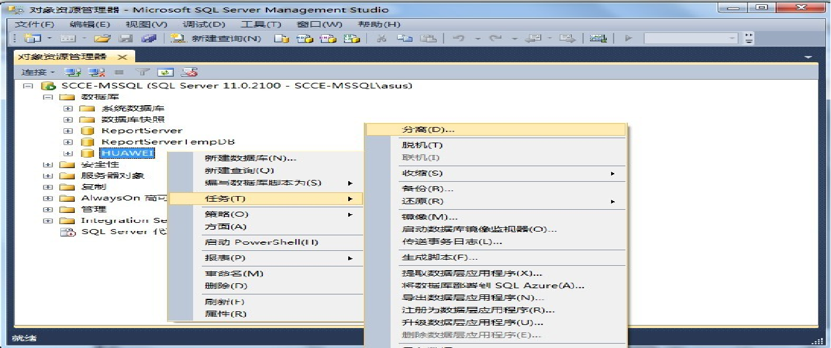Select 新建数据库(N)... in context menu

[266, 158]
